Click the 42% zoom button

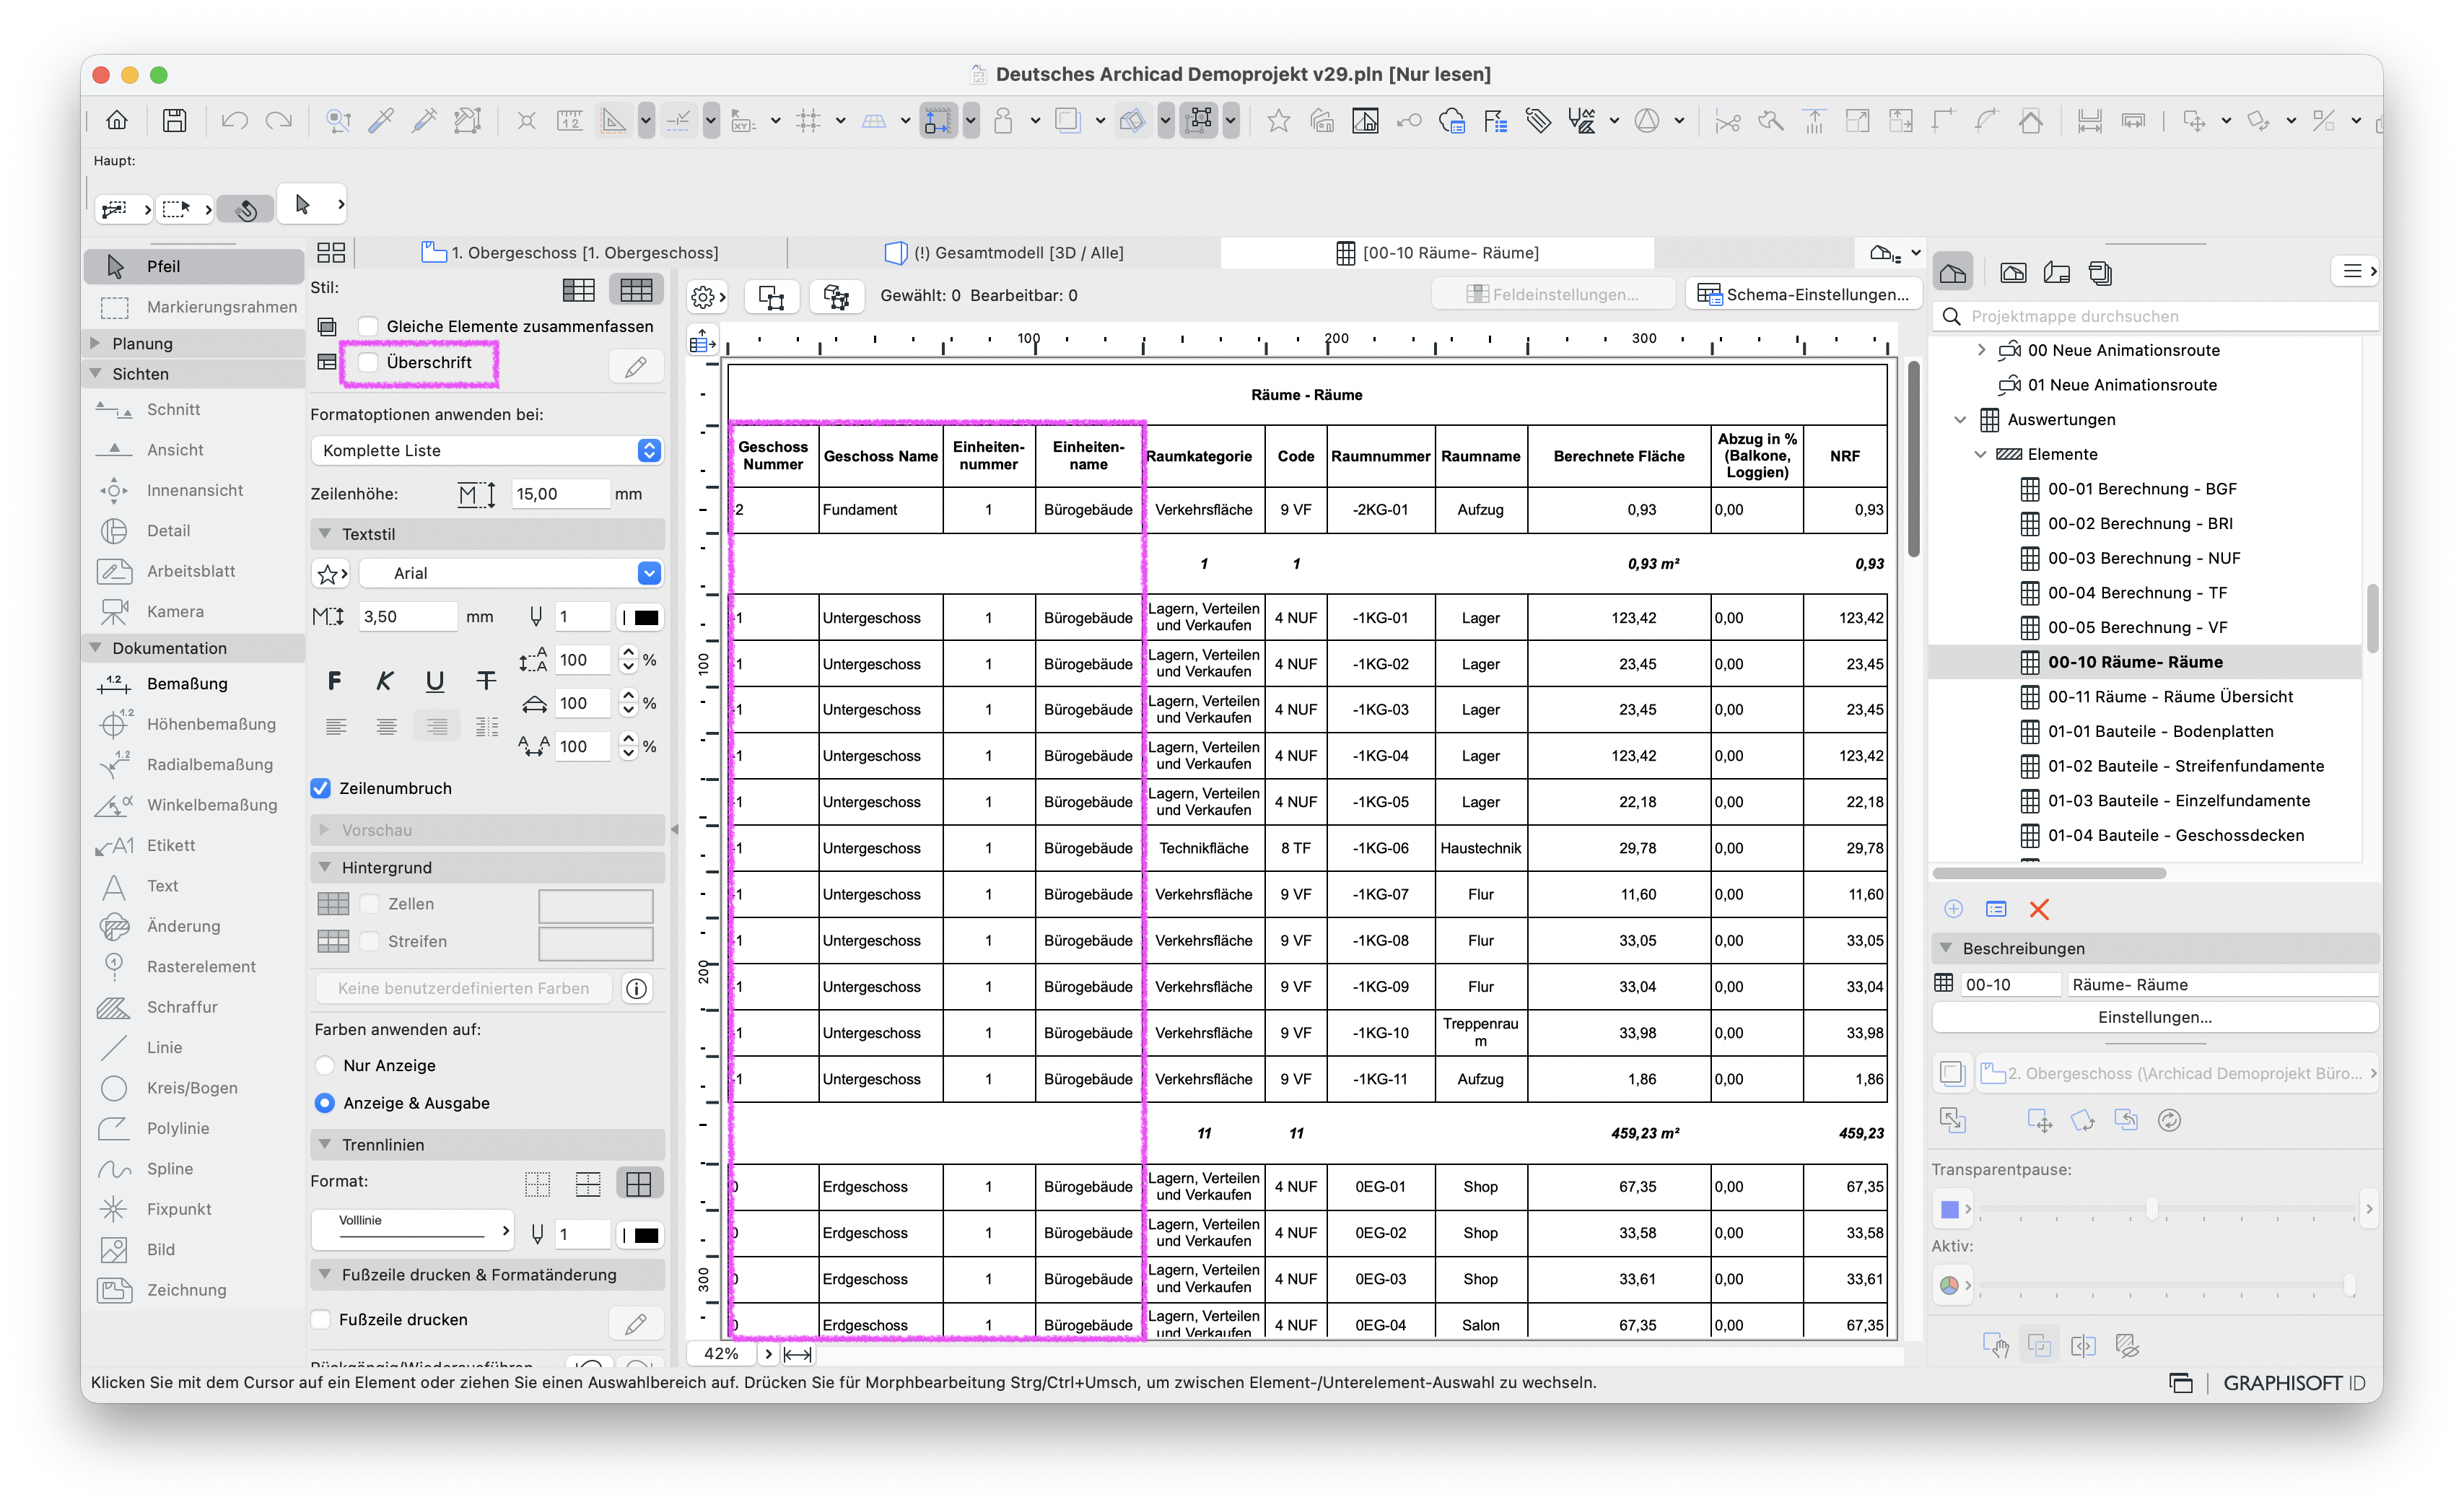[721, 1354]
